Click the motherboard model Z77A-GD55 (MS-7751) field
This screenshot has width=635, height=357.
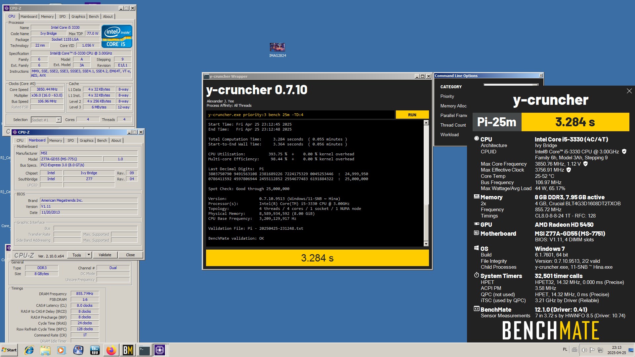(x=71, y=159)
